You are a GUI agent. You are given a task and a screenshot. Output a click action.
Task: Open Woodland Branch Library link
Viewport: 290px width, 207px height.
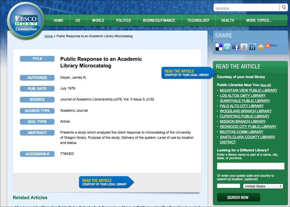(246, 111)
